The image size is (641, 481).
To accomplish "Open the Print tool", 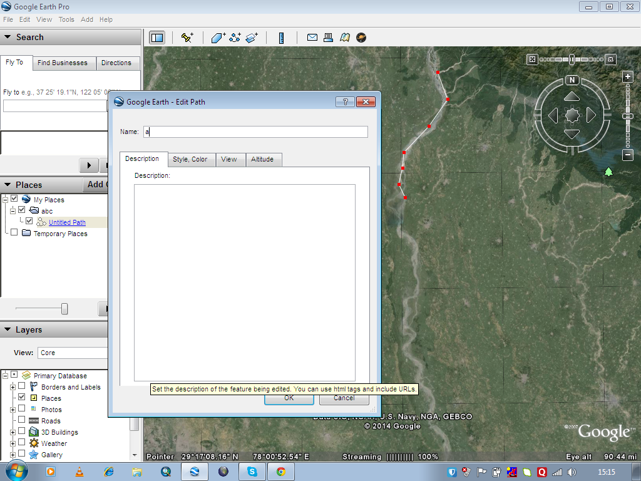I will [x=328, y=38].
